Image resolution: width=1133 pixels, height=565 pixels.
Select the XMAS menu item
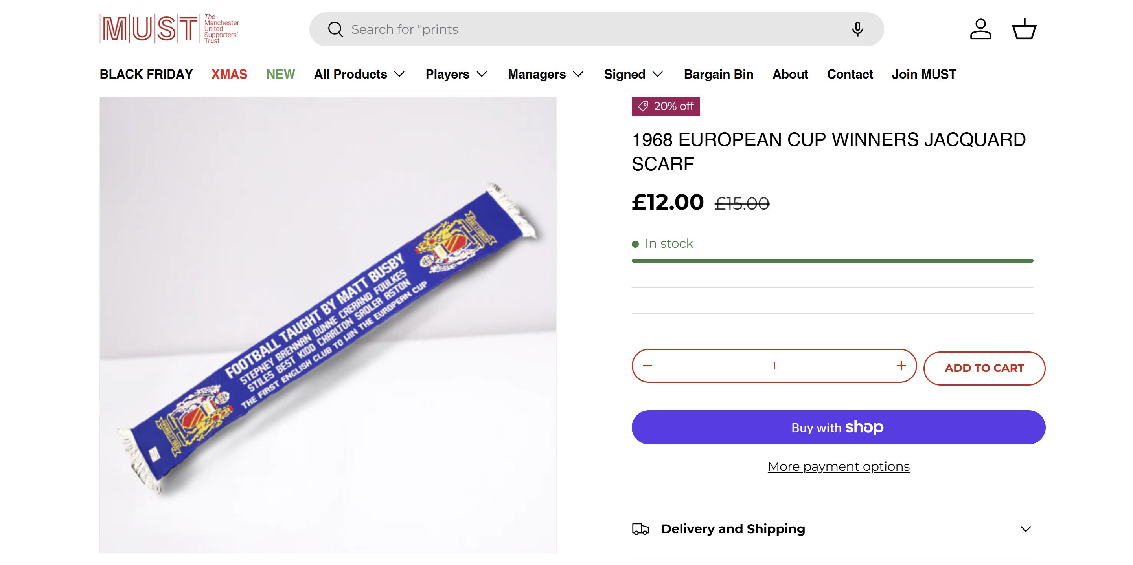coord(229,74)
